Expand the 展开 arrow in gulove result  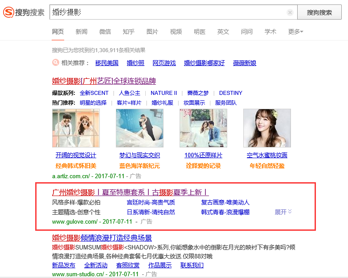point(290,212)
